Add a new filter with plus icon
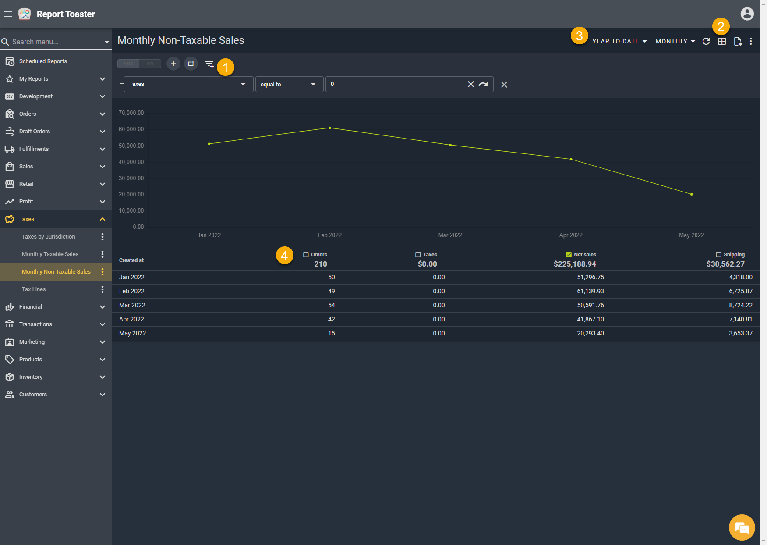This screenshot has height=545, width=767. point(173,64)
